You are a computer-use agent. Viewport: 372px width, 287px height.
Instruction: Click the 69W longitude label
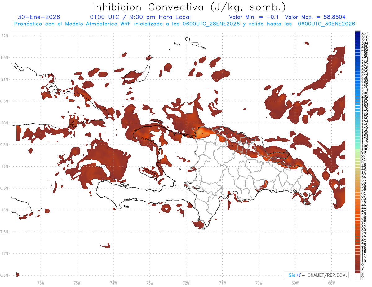[x=295, y=283]
